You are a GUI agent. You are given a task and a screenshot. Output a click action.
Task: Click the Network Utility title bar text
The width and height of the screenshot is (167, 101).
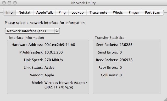click(x=83, y=3)
